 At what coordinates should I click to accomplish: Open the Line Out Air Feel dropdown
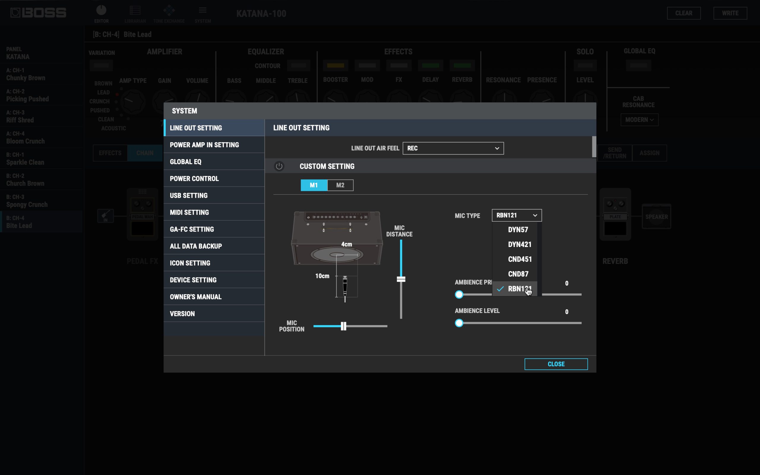pos(453,148)
